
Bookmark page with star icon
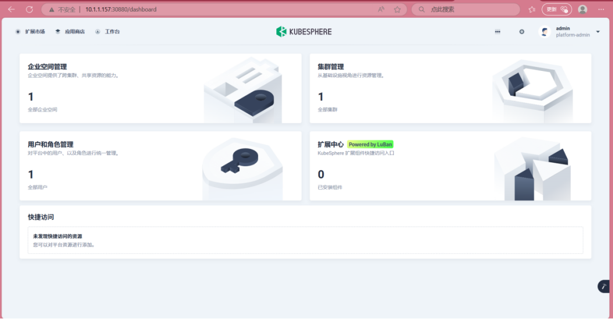(x=397, y=9)
